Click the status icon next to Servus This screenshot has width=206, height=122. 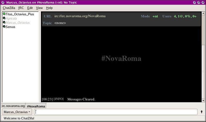click(4, 27)
